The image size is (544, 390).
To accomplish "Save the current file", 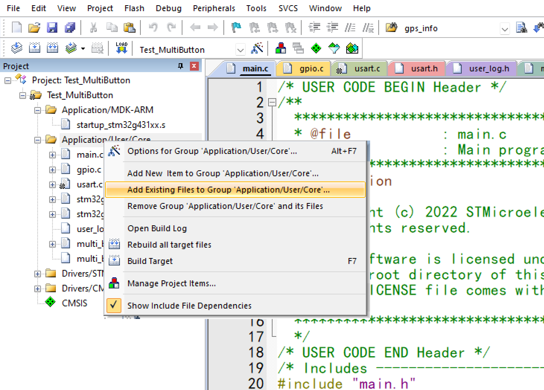I will click(52, 28).
